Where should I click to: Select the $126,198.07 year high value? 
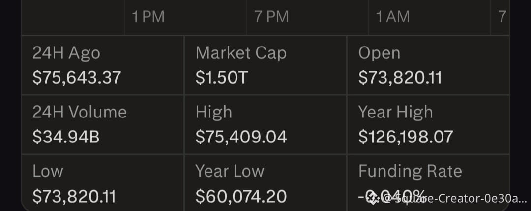406,138
